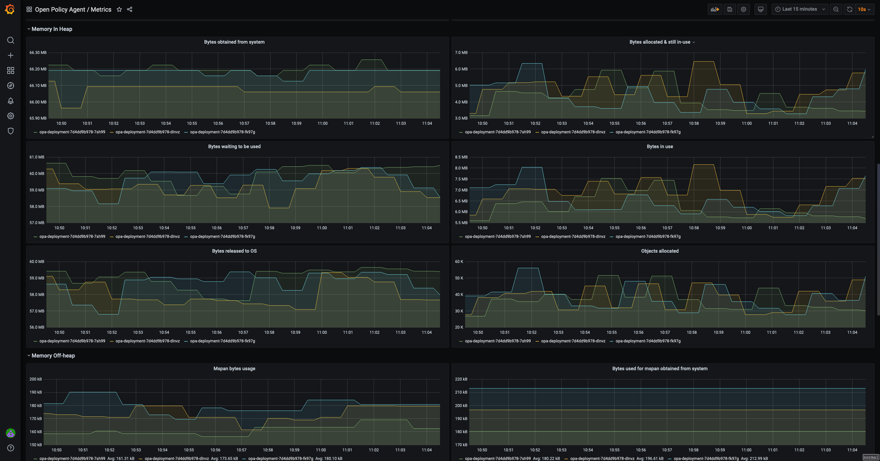Screen dimensions: 880x461
Task: Open Explore compass icon
Action: pyautogui.click(x=11, y=86)
